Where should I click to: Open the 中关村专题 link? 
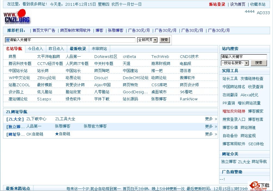click(x=104, y=64)
